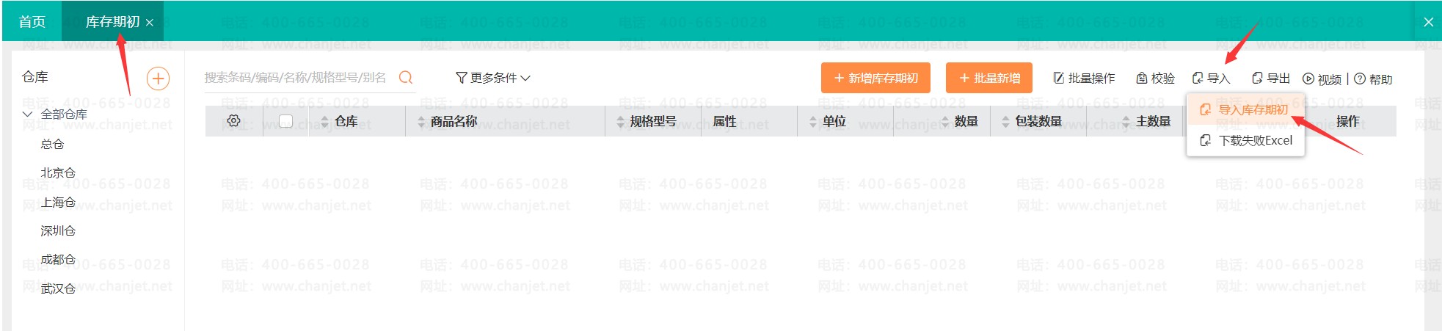Click the search magnifier icon

click(405, 77)
